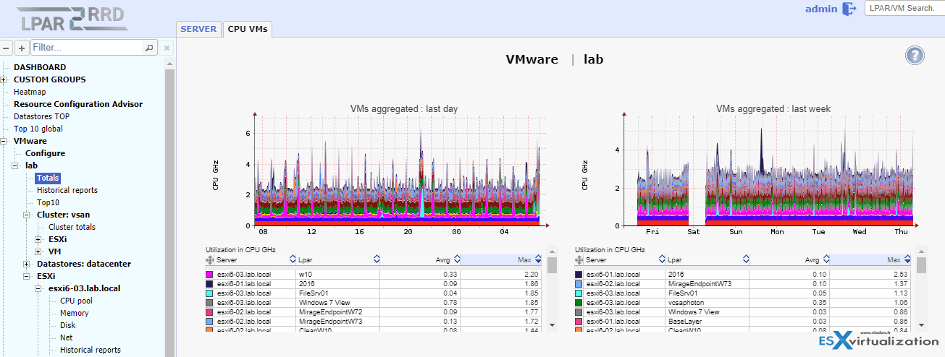Select Totals under lab
The height and width of the screenshot is (357, 945).
click(x=48, y=178)
